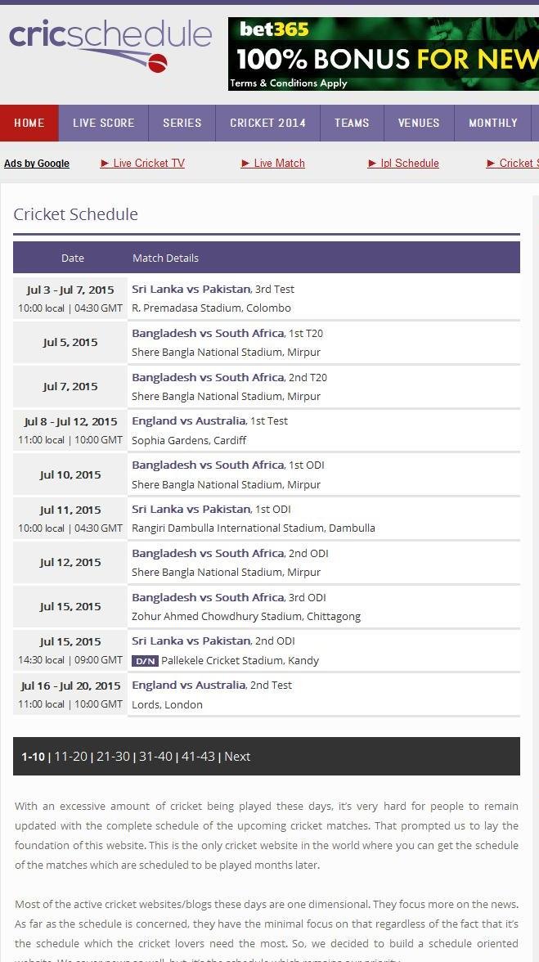Open the HOME tab

point(29,123)
